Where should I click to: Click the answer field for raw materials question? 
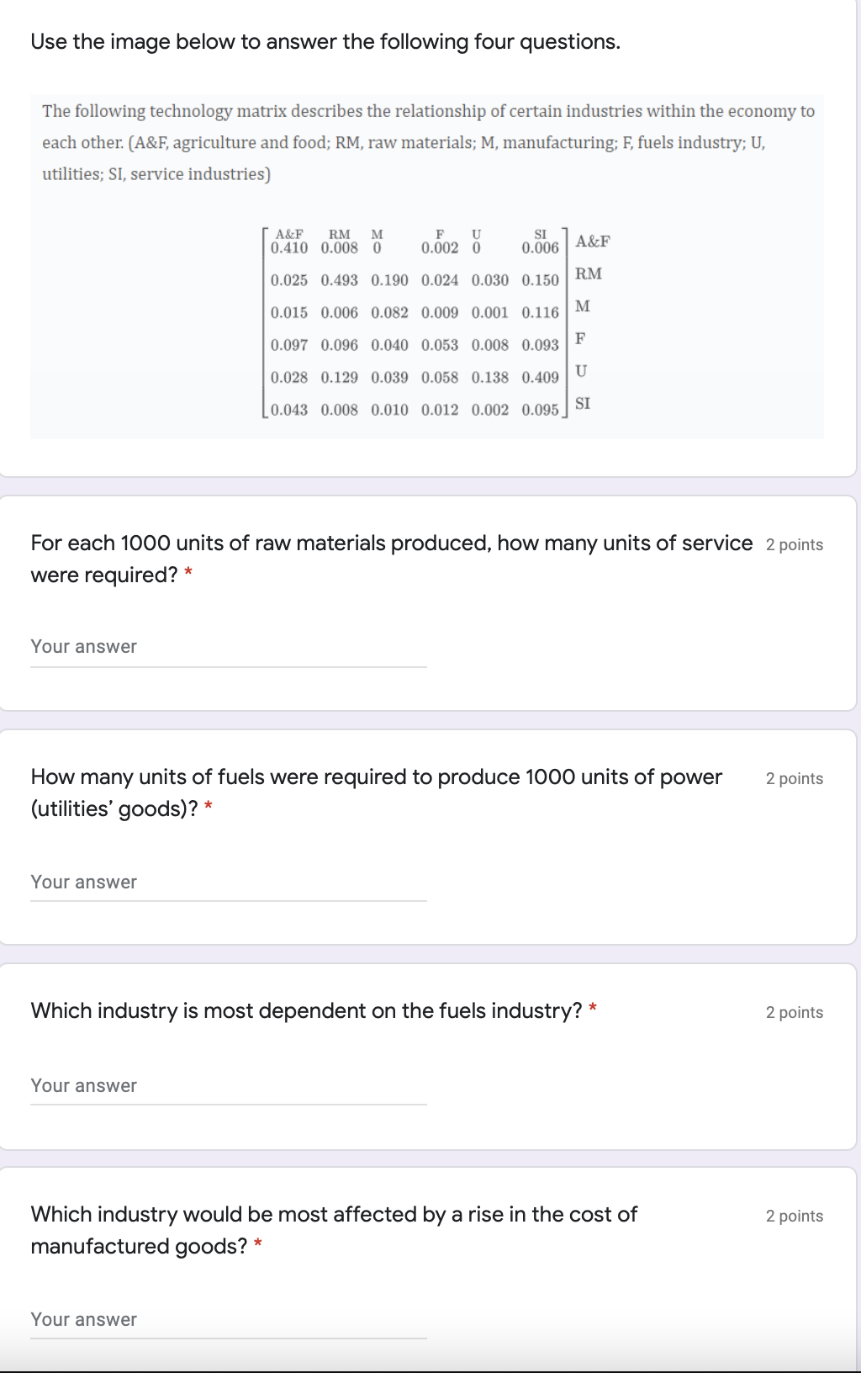pyautogui.click(x=229, y=647)
